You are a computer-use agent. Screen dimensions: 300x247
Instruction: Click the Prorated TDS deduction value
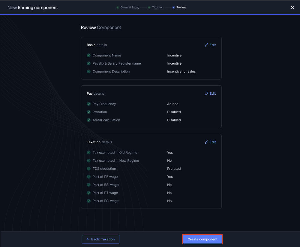174,169
